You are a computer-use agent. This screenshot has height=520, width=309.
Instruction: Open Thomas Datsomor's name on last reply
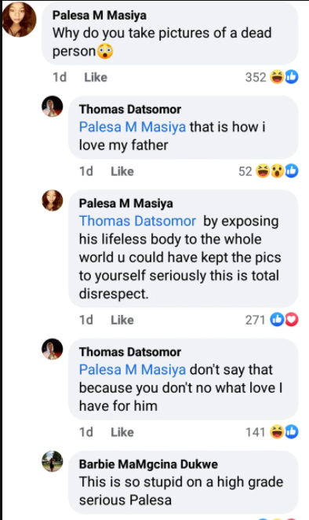130,352
